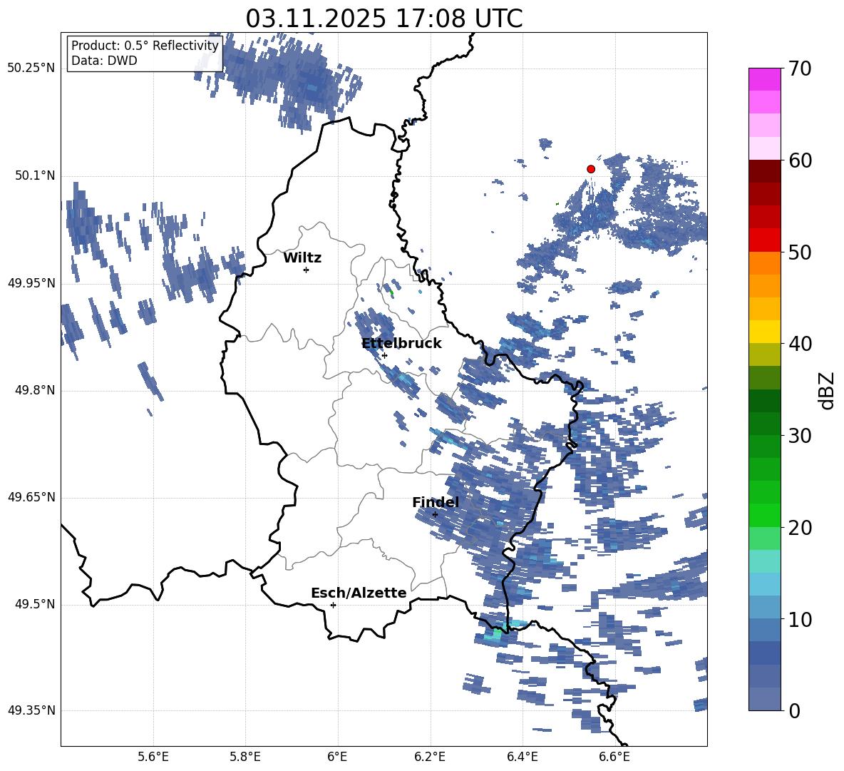Click the 49.65°N latitude label
This screenshot has height=771, width=844.
pyautogui.click(x=31, y=496)
